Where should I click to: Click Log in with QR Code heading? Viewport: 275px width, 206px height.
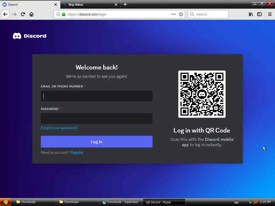pyautogui.click(x=202, y=130)
